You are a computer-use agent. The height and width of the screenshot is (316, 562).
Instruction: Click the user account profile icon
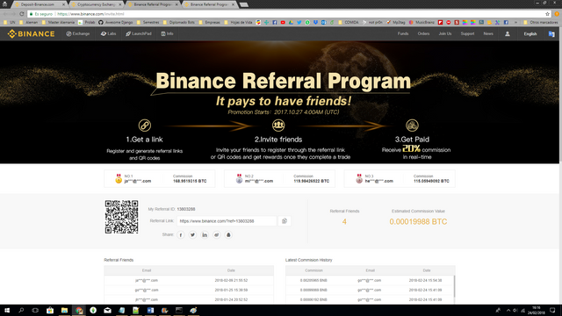click(x=508, y=34)
